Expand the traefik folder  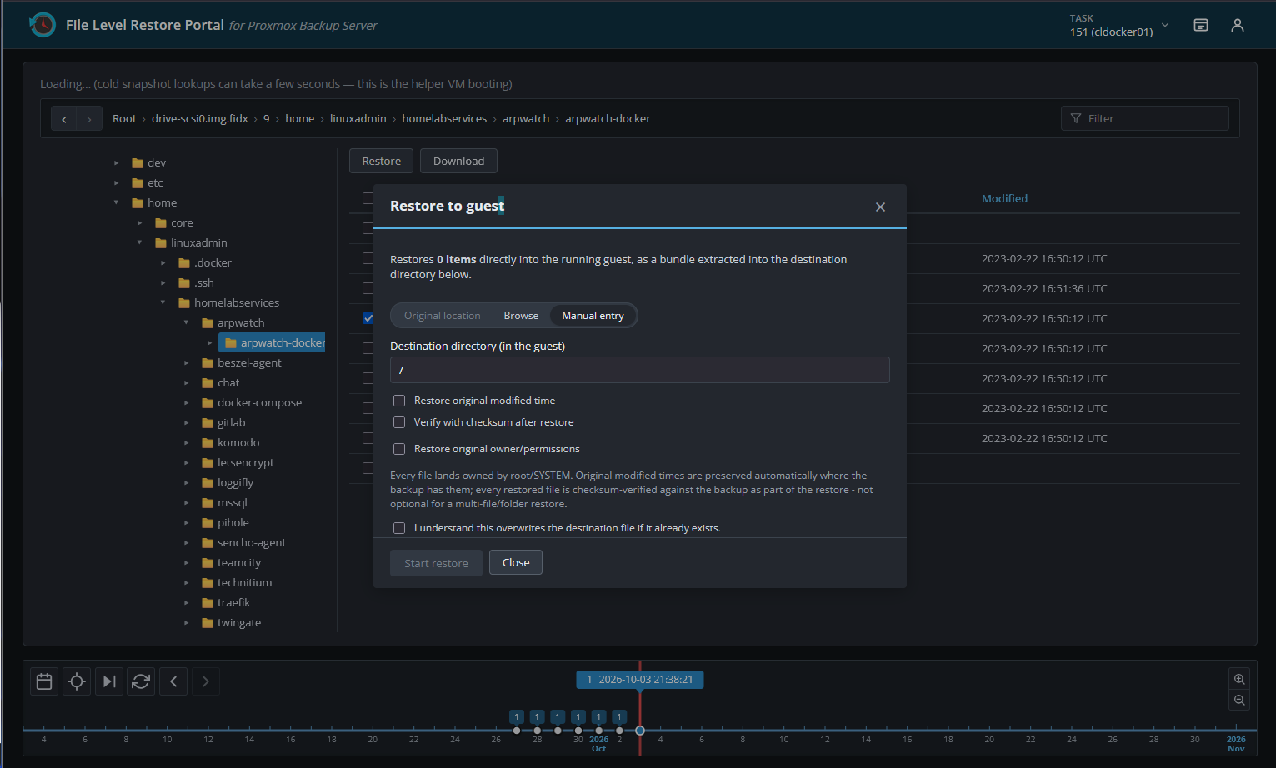pyautogui.click(x=186, y=602)
